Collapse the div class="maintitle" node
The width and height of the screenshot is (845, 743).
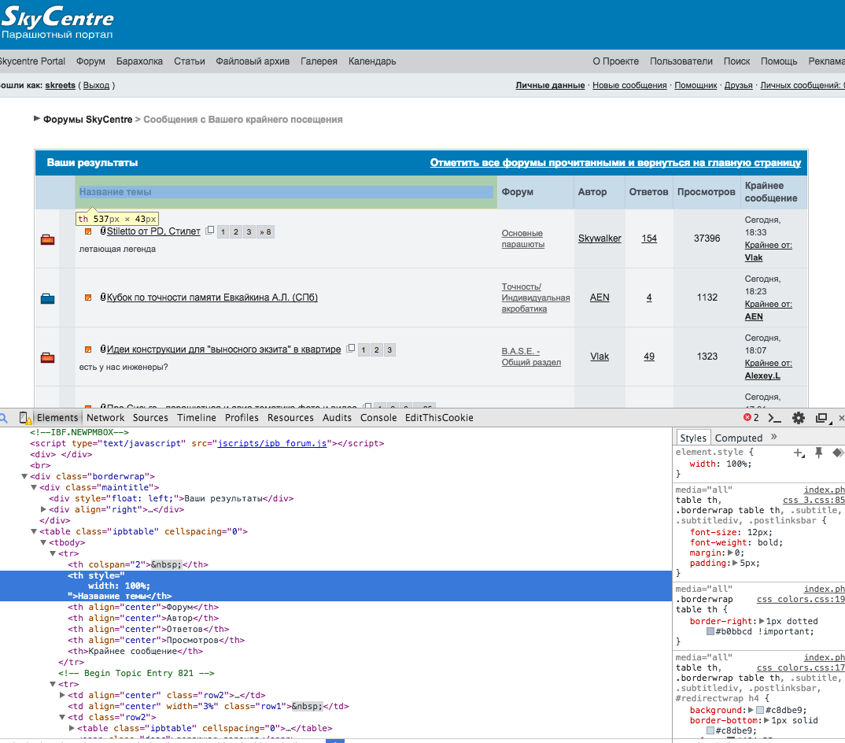(33, 487)
